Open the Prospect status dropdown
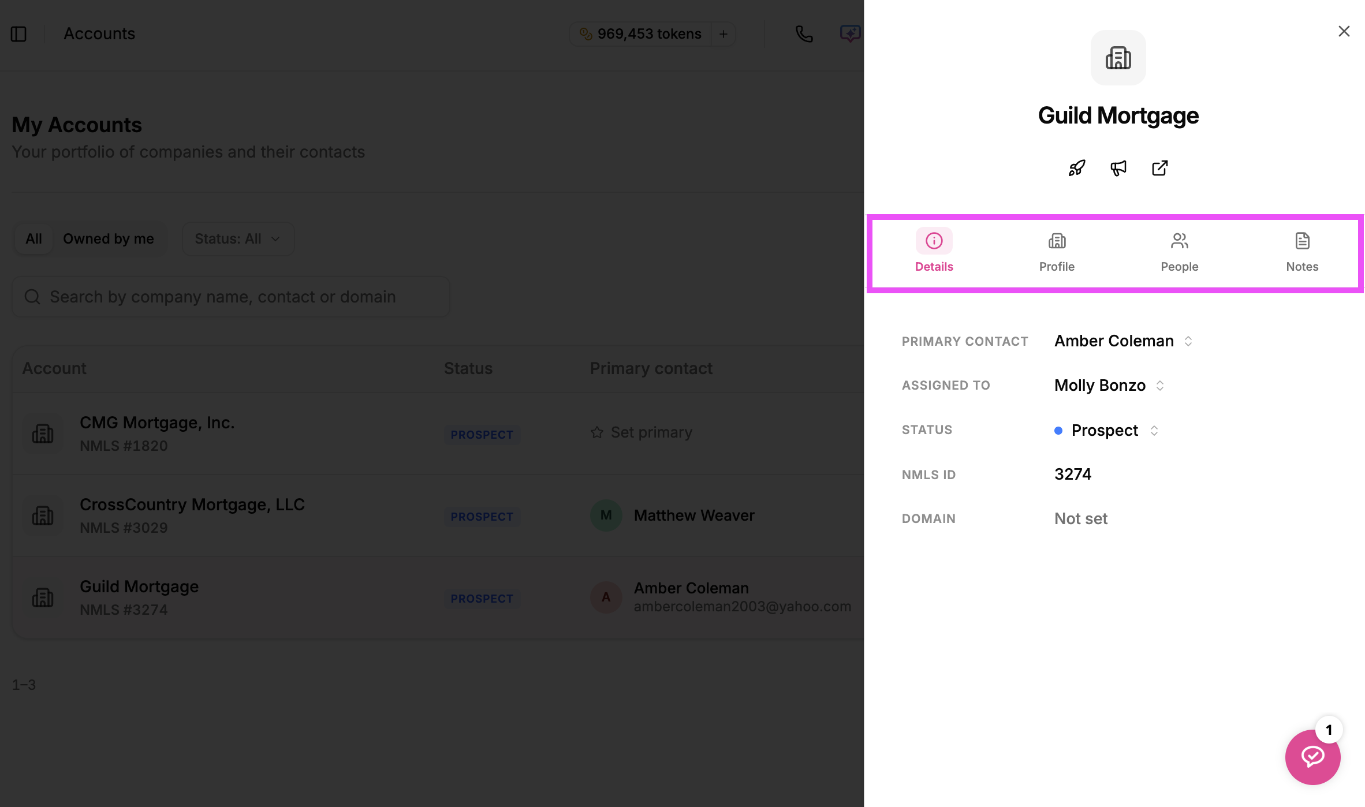1365x807 pixels. pyautogui.click(x=1106, y=431)
